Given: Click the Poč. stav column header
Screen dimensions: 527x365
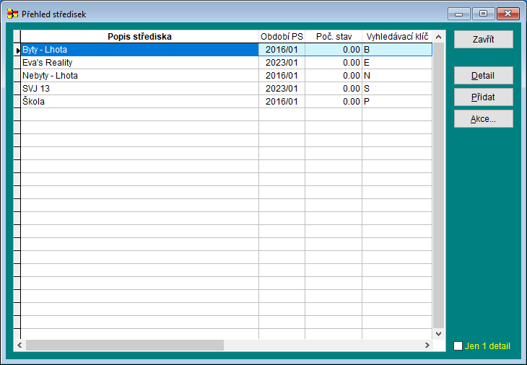Looking at the screenshot, I should [333, 37].
